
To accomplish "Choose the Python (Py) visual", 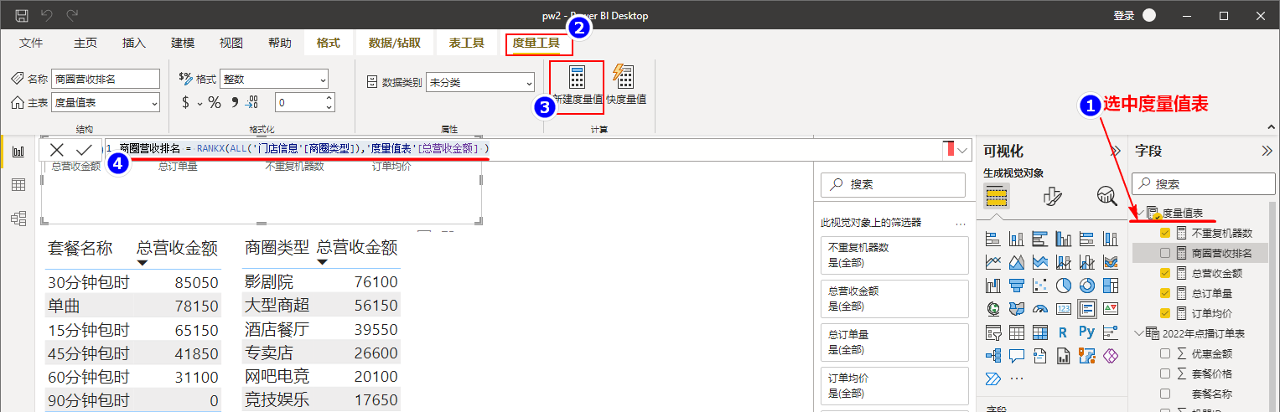I will (1087, 332).
